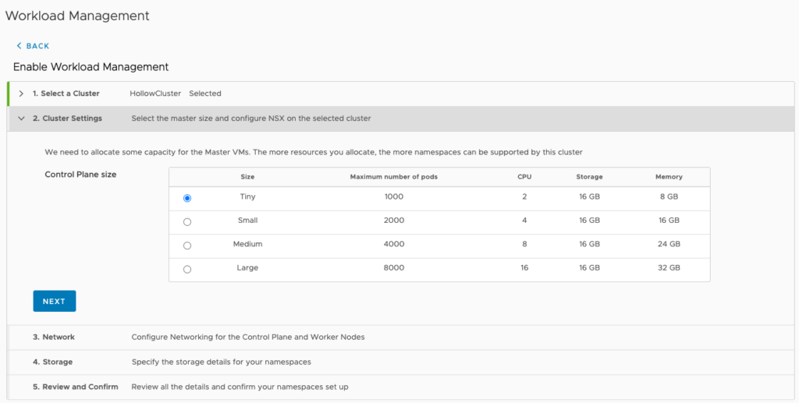Choose the Medium control plane radio button
The image size is (799, 403).
click(x=187, y=246)
